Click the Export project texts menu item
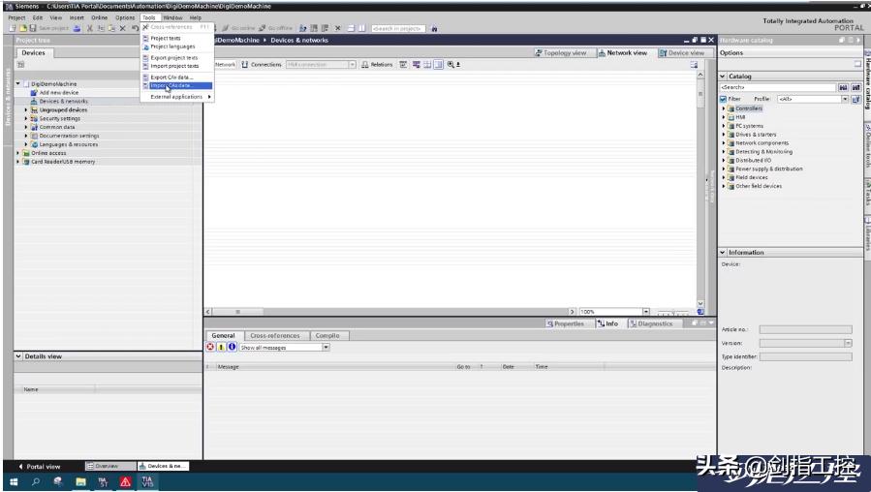 click(x=173, y=58)
